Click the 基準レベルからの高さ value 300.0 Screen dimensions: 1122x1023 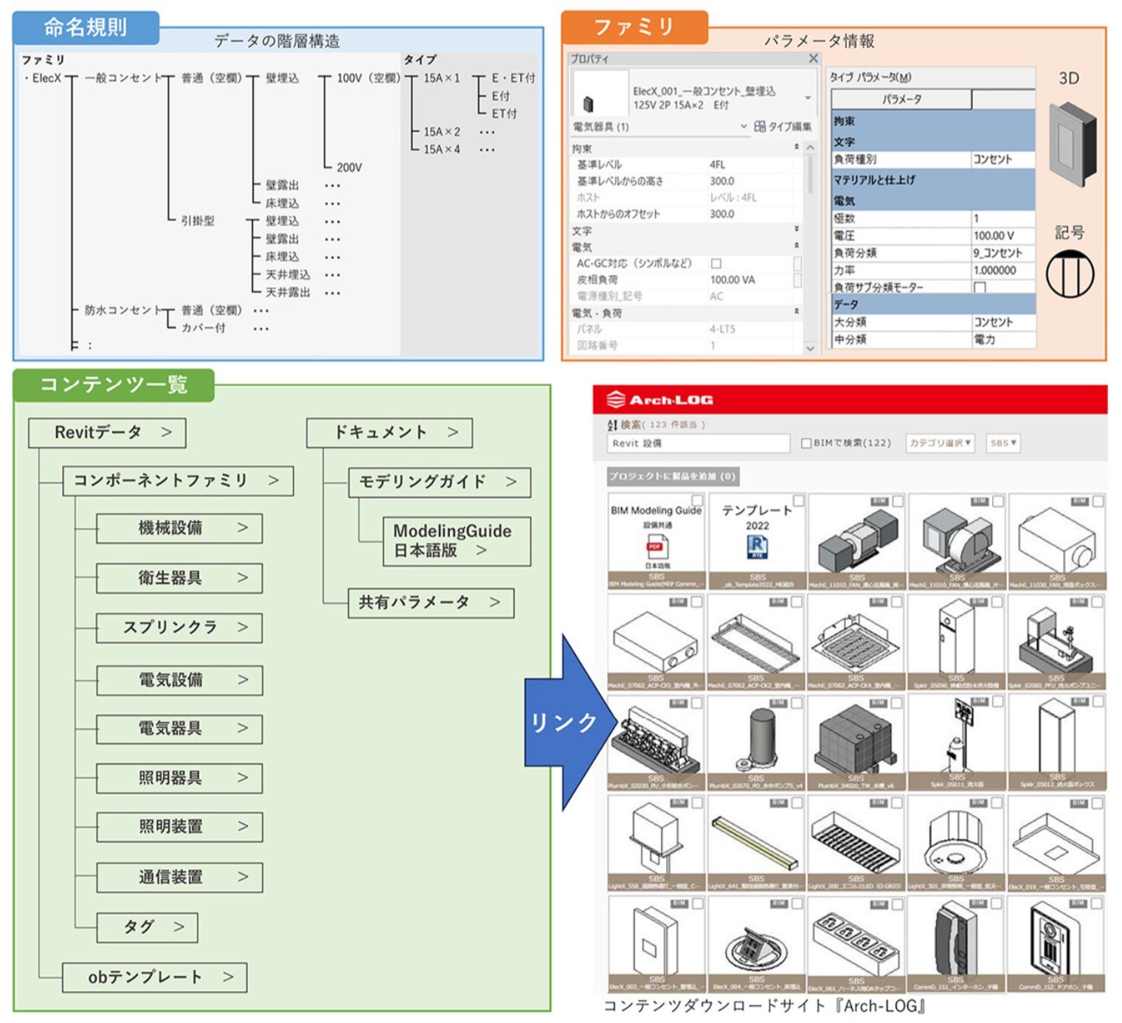coord(722,181)
